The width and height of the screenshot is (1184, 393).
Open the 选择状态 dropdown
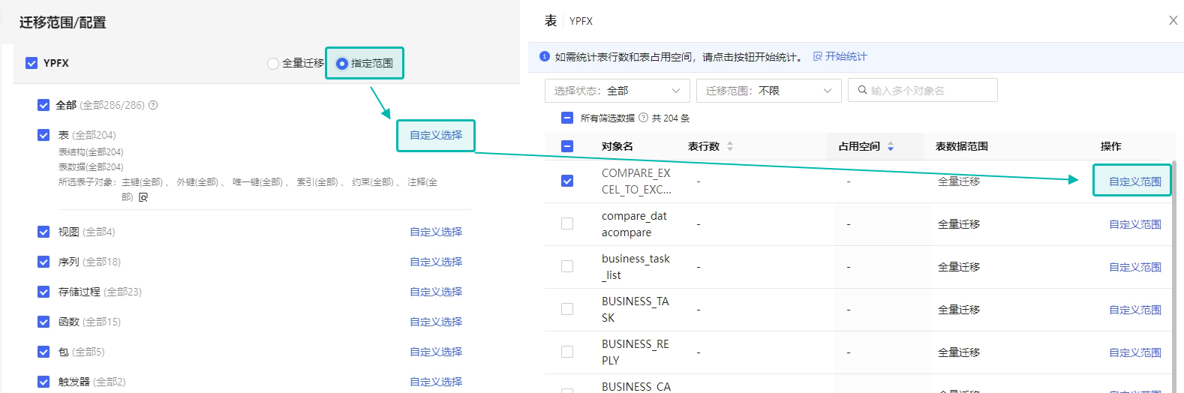[x=618, y=91]
